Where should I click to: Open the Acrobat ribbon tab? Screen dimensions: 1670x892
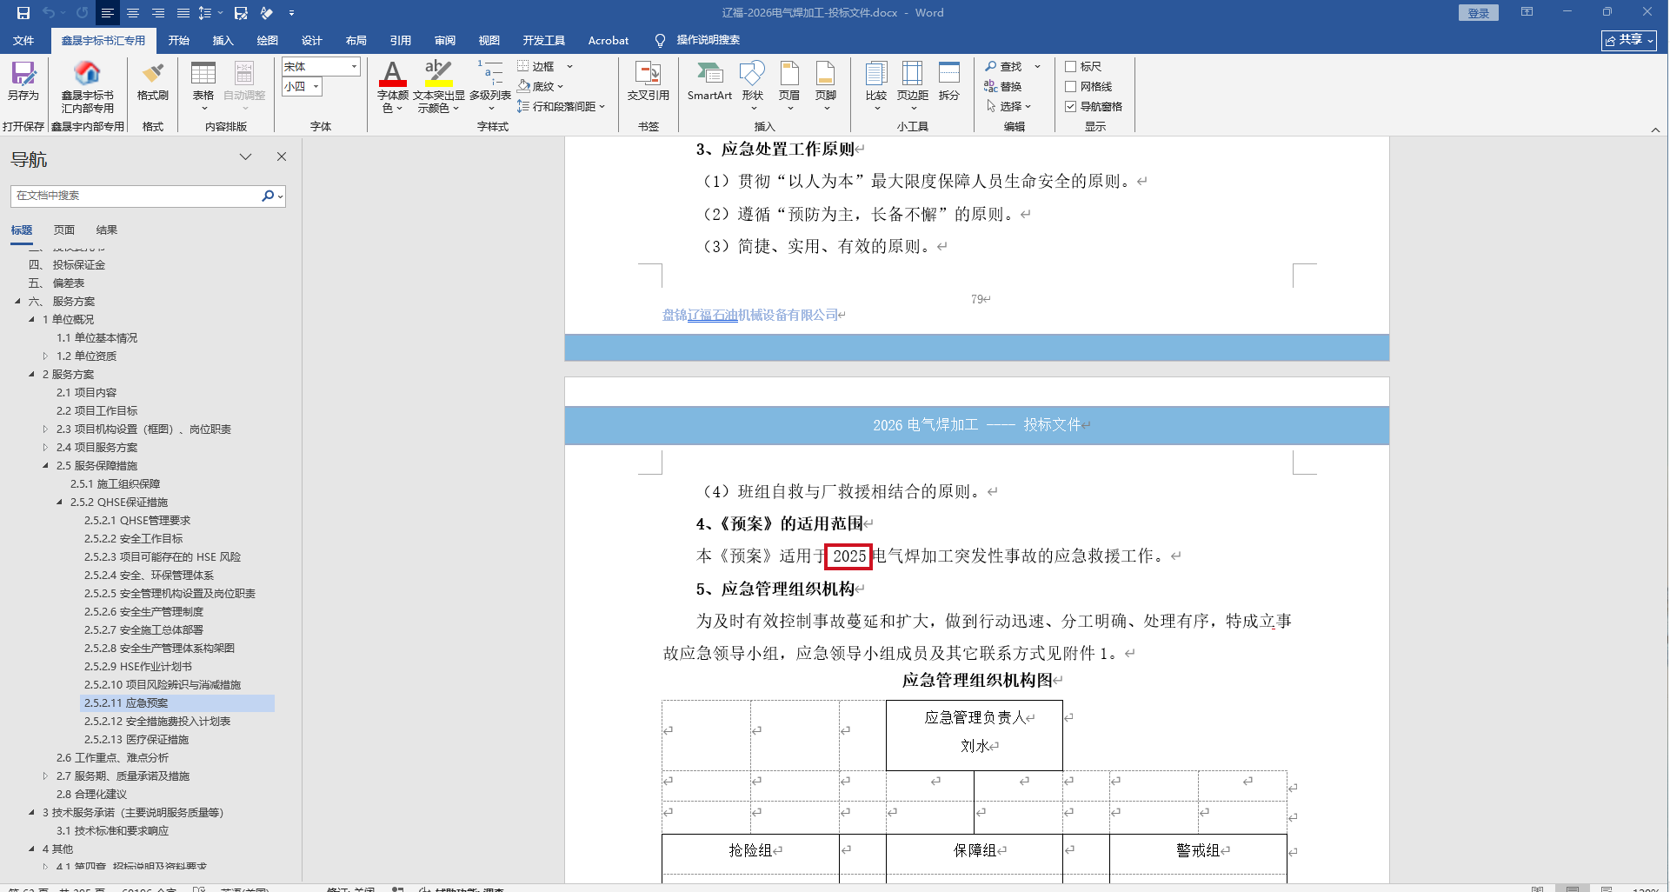(x=609, y=41)
